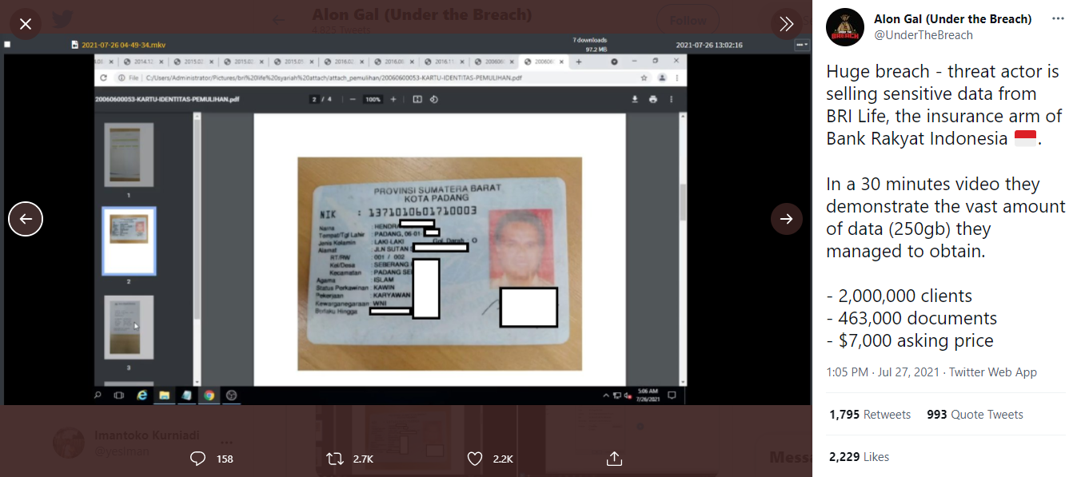Click the Windows taskbar search icon
This screenshot has width=1073, height=477.
pyautogui.click(x=98, y=395)
